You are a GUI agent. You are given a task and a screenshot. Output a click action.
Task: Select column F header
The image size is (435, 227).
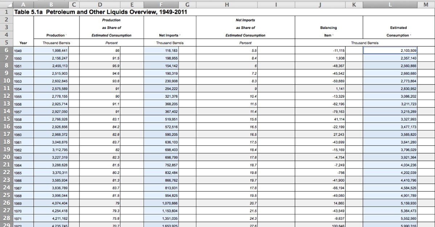161,4
